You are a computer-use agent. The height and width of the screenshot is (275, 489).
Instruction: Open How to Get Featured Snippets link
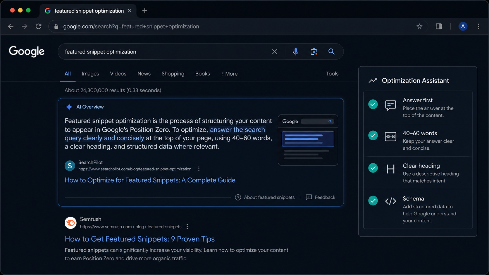140,239
